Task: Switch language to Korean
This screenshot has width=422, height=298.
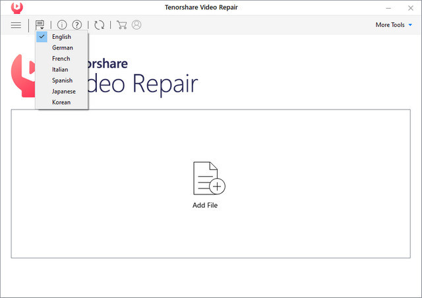Action: pyautogui.click(x=61, y=102)
